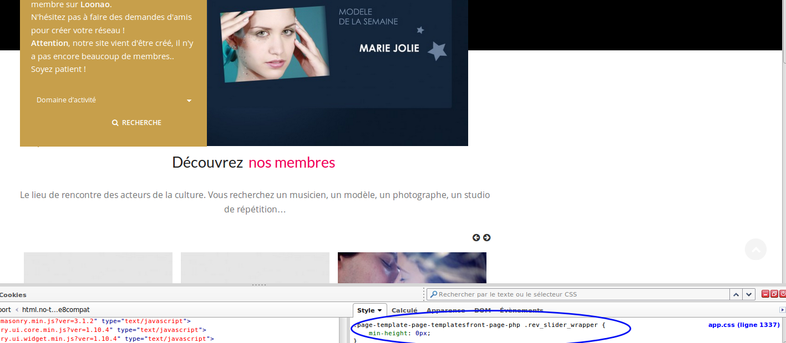786x343 pixels.
Task: Switch to the Calculé tab
Action: [404, 311]
